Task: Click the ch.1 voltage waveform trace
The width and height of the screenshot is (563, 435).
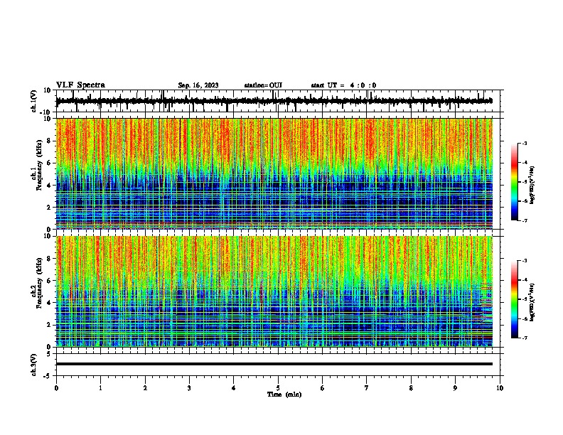Action: (274, 101)
